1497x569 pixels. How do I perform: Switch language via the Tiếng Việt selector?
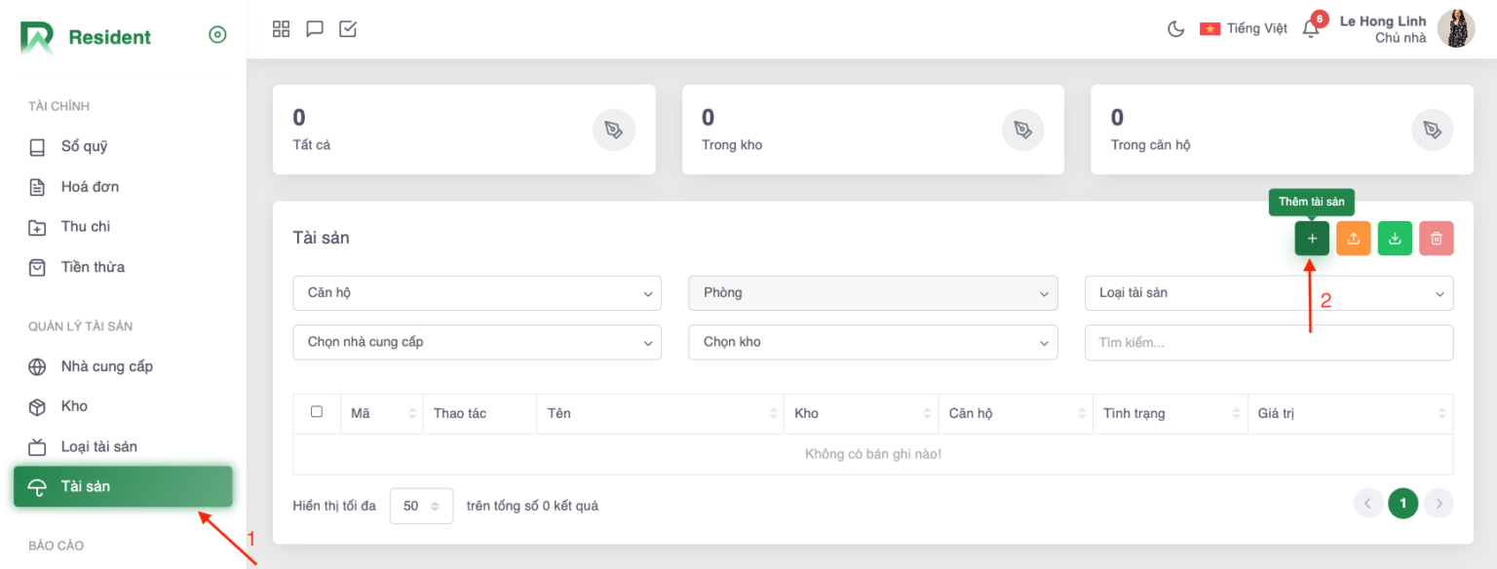(x=1244, y=29)
